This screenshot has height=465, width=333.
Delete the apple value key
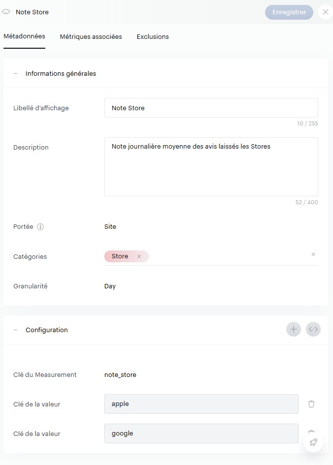pyautogui.click(x=311, y=404)
